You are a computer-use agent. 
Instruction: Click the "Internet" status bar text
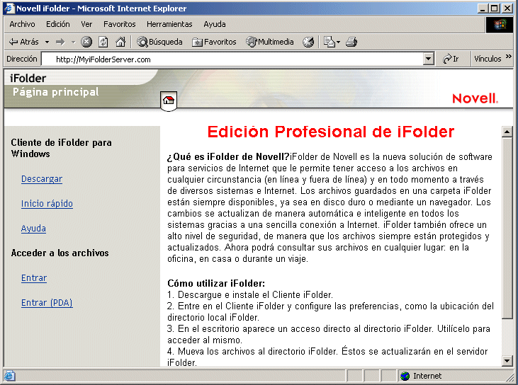pyautogui.click(x=427, y=376)
